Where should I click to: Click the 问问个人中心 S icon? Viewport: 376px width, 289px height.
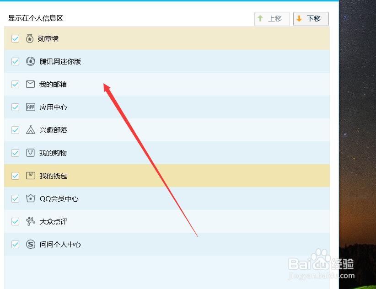[x=31, y=244]
